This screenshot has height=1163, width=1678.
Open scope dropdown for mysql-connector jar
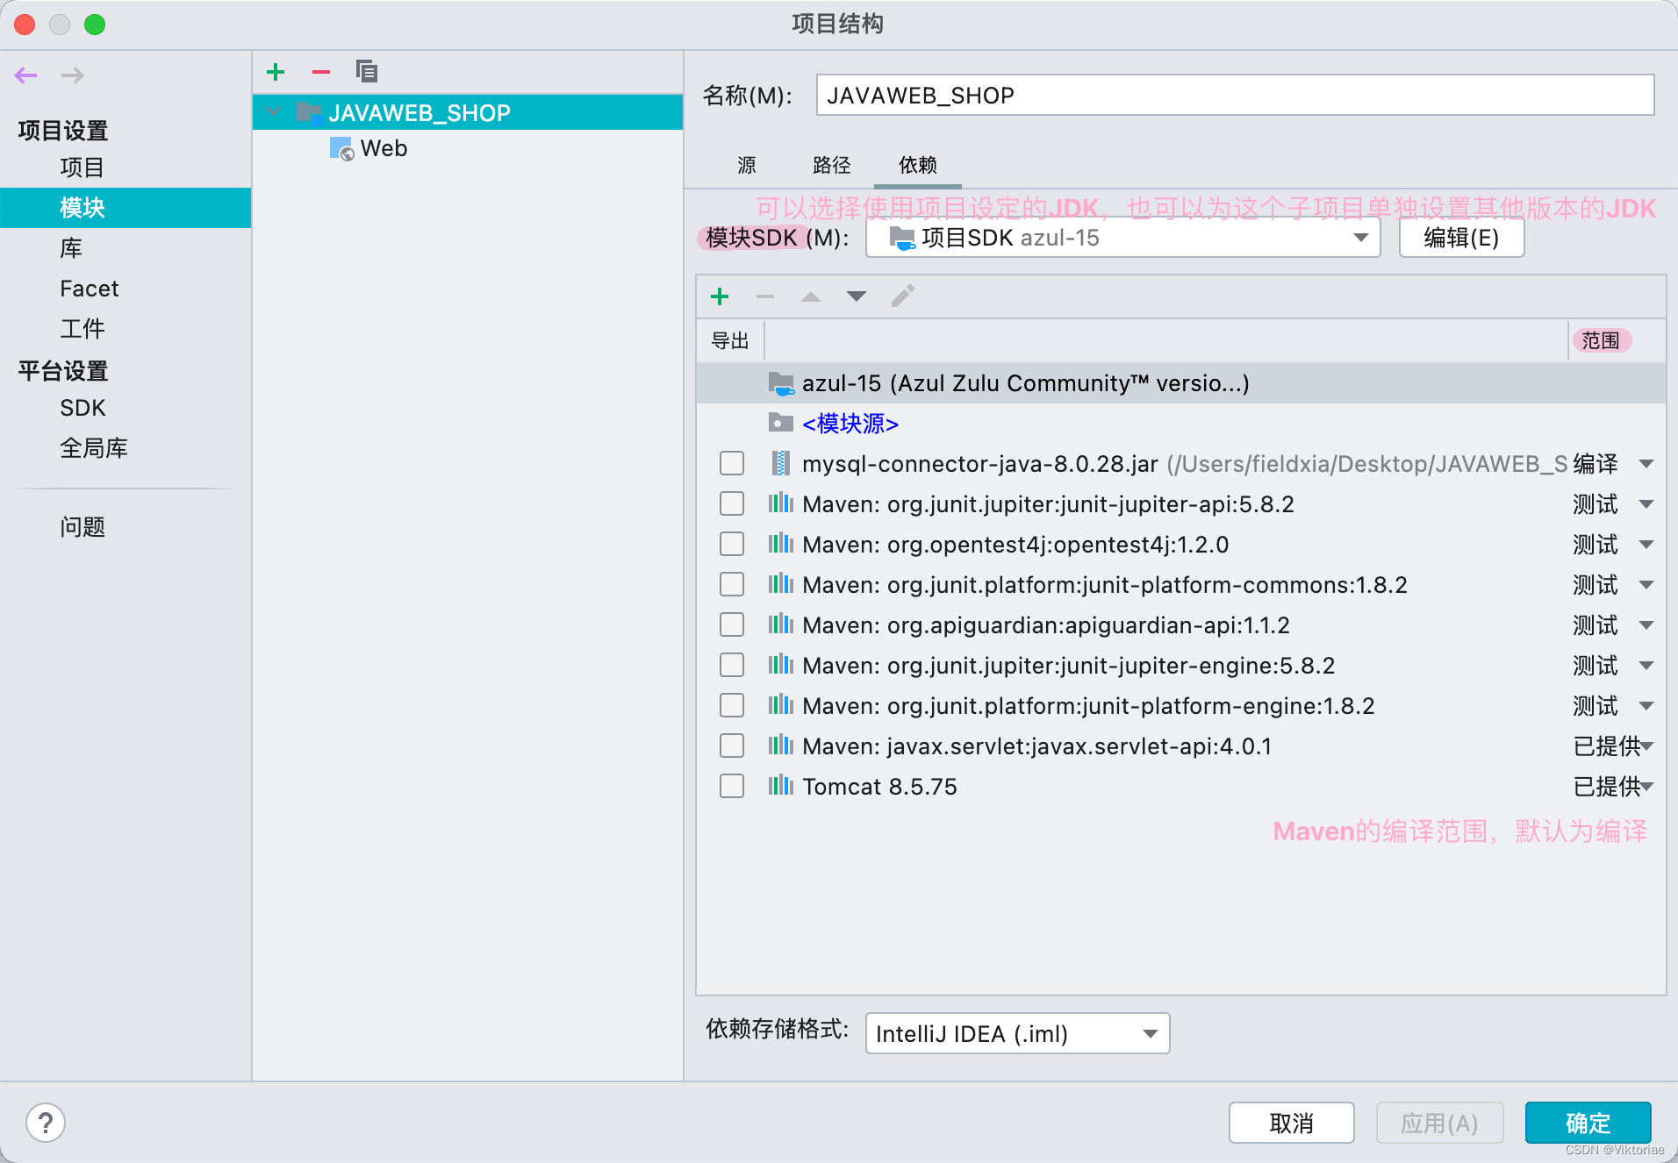click(1646, 464)
